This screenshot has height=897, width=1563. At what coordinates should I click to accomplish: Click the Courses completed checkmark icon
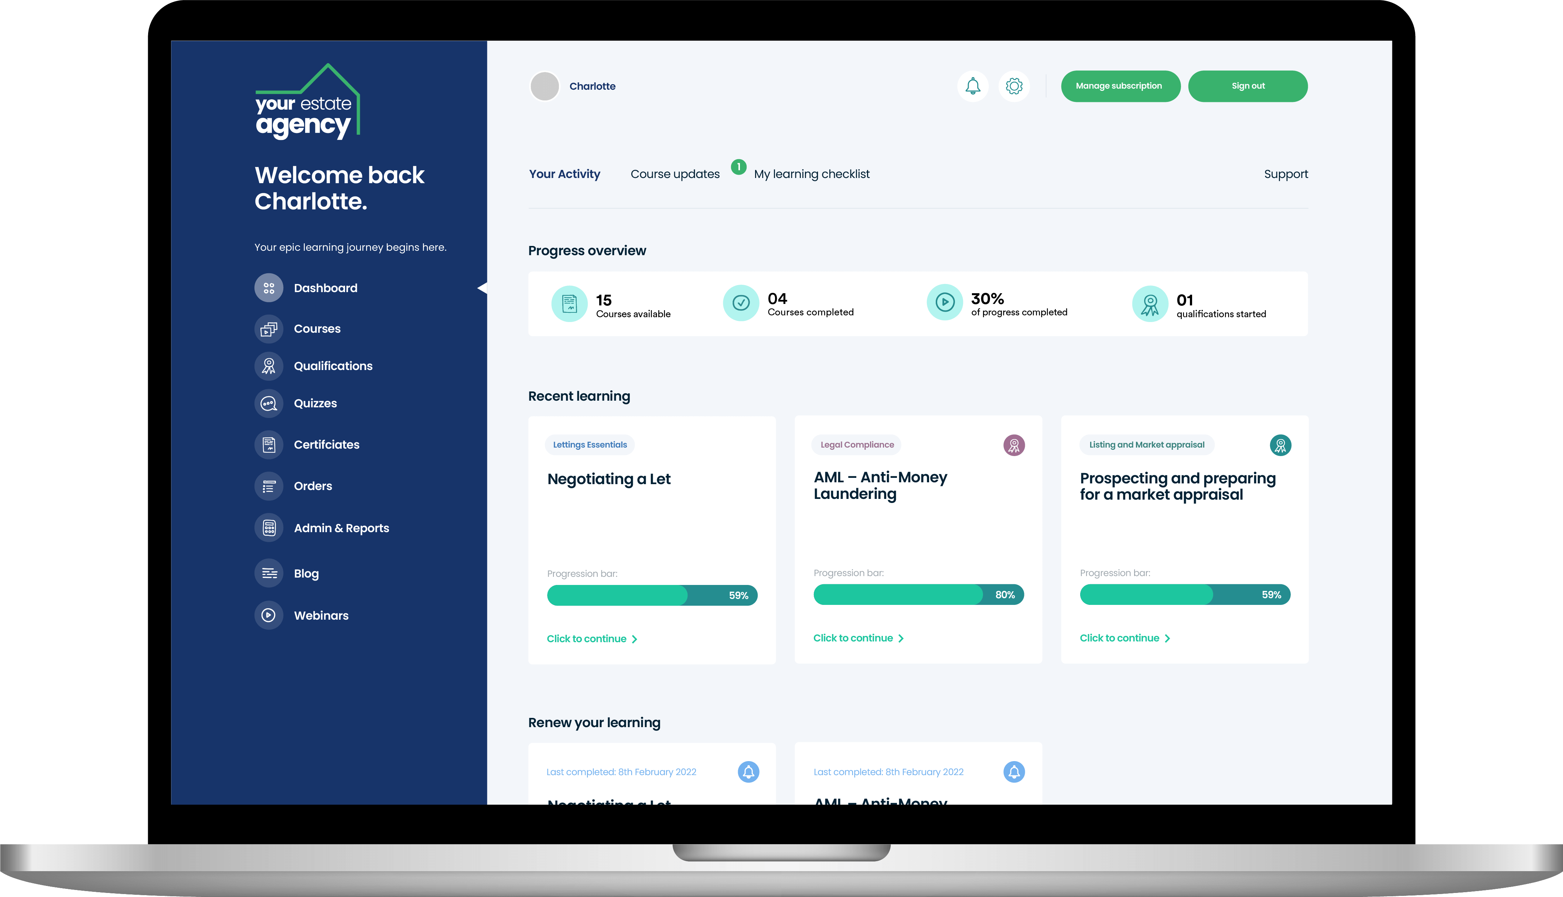click(741, 302)
